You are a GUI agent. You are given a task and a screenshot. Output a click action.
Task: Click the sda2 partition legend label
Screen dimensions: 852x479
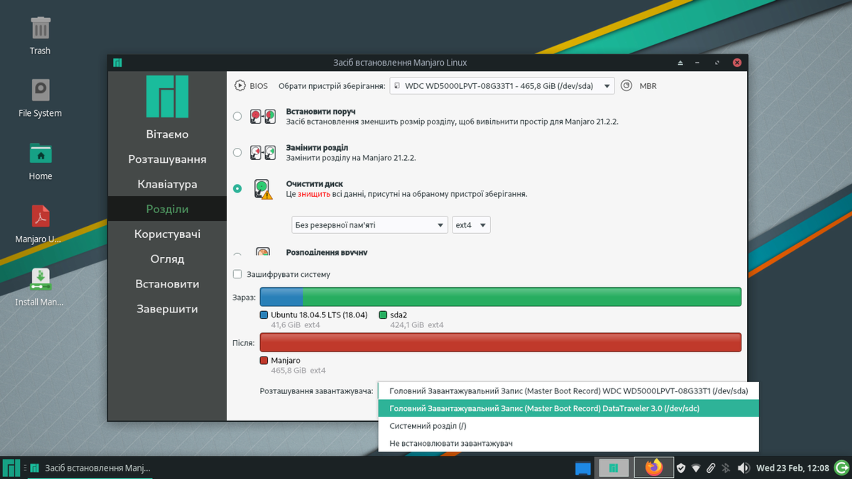(x=398, y=315)
